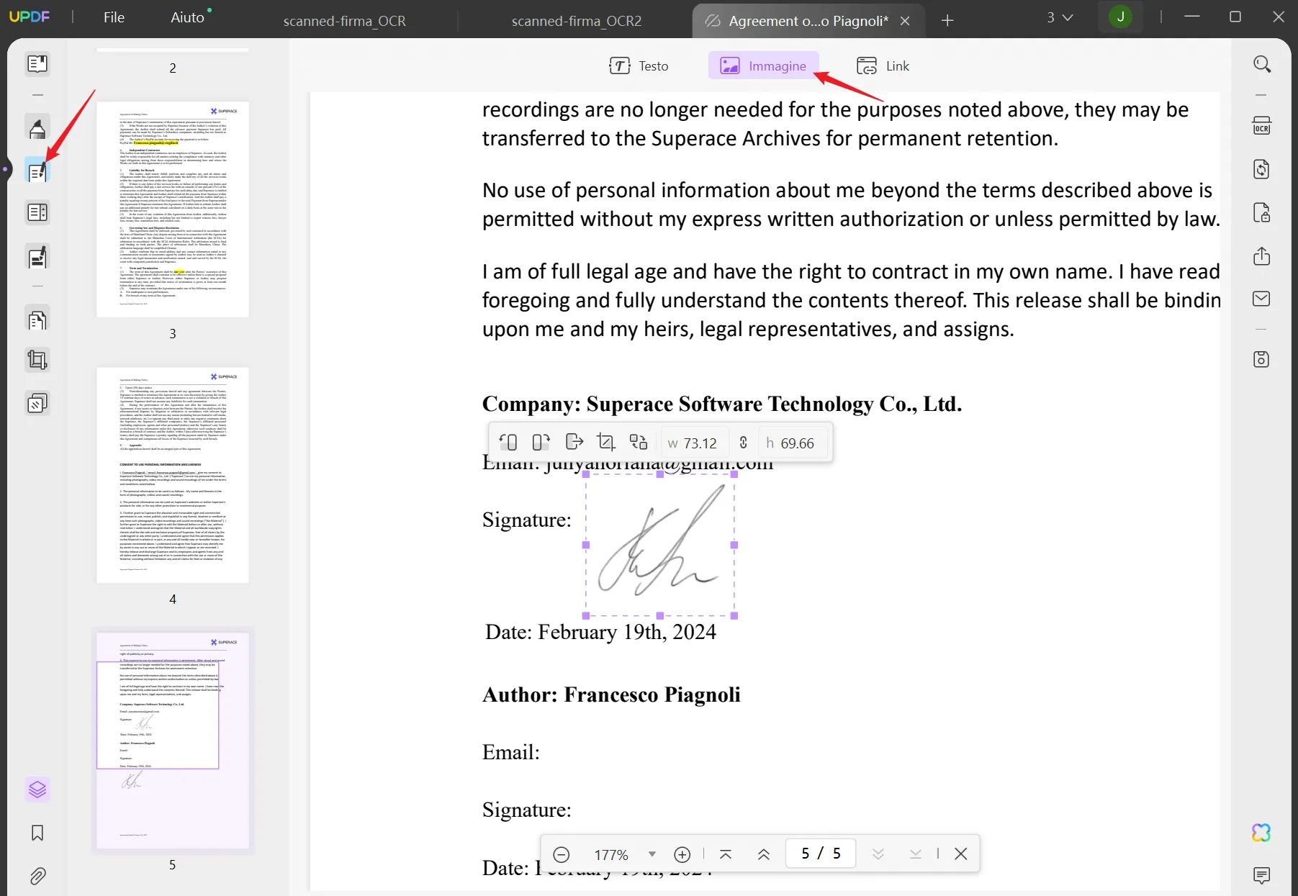Viewport: 1298px width, 896px height.
Task: Jump to the first page
Action: (726, 854)
